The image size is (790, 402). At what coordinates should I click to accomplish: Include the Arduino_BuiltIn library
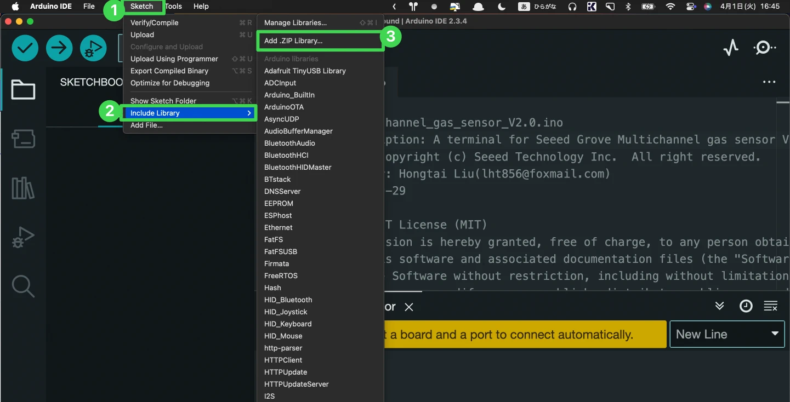[320, 95]
